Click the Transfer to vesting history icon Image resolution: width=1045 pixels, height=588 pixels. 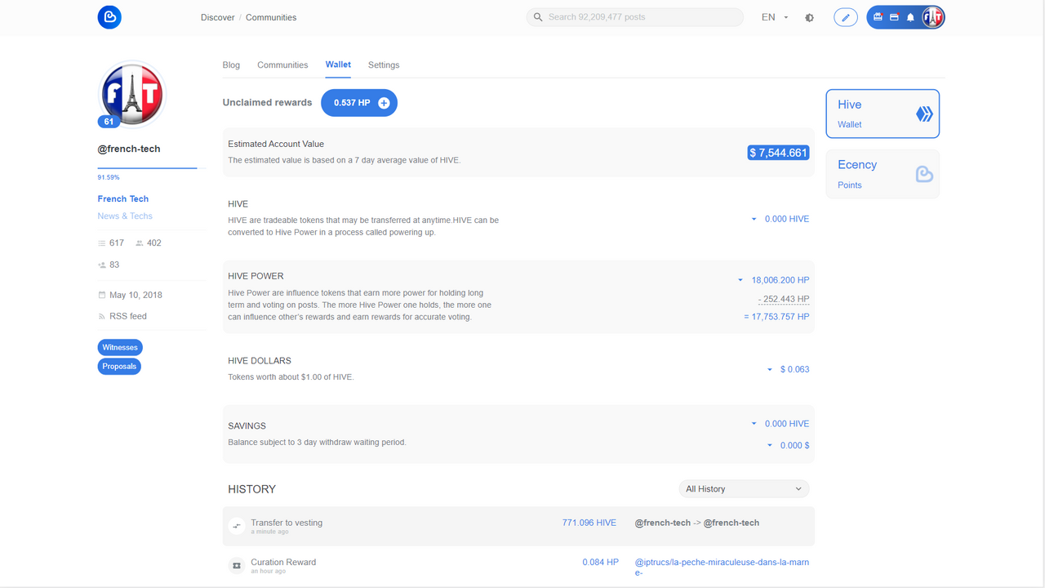click(x=237, y=526)
